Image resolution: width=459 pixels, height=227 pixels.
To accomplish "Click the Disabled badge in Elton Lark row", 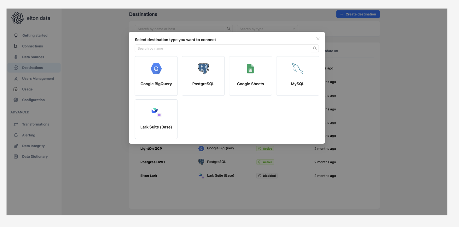I will pyautogui.click(x=267, y=176).
